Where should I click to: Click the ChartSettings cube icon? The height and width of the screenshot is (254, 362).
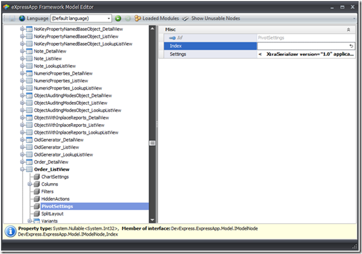[x=37, y=177]
